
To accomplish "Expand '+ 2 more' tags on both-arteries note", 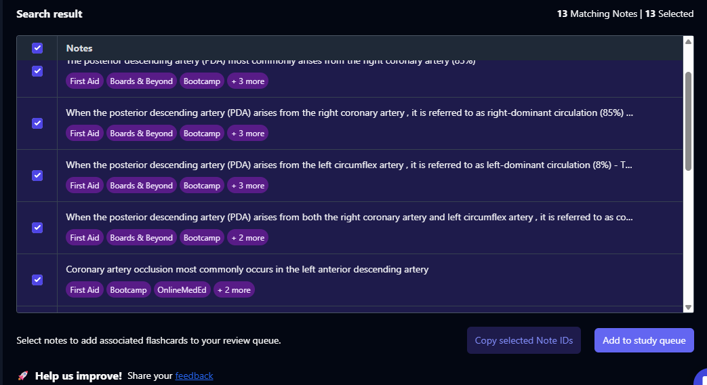I will [247, 238].
